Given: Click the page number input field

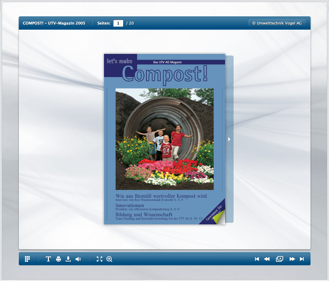Looking at the screenshot, I should coord(118,23).
